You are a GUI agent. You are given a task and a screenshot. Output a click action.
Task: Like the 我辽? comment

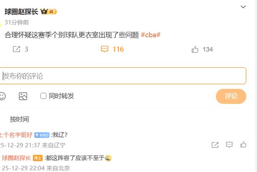[243, 145]
